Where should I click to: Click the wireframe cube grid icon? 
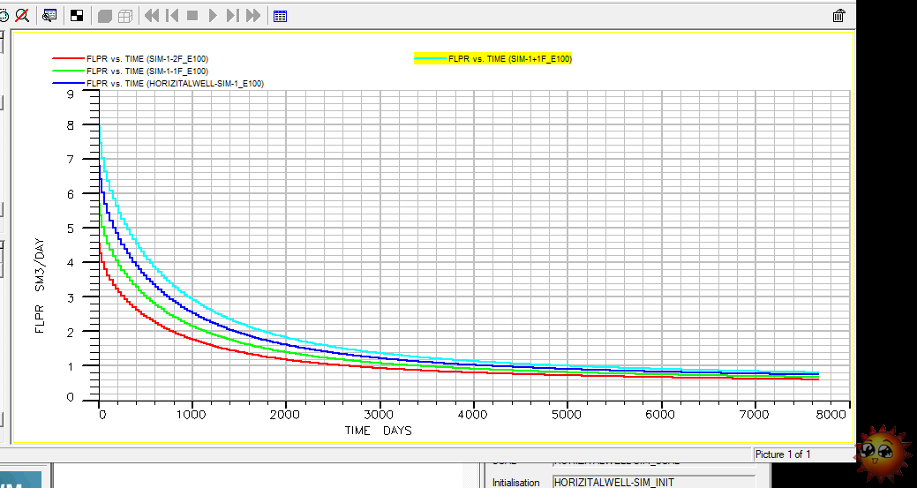tap(124, 17)
